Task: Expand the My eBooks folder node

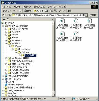Action: [x=6, y=40]
